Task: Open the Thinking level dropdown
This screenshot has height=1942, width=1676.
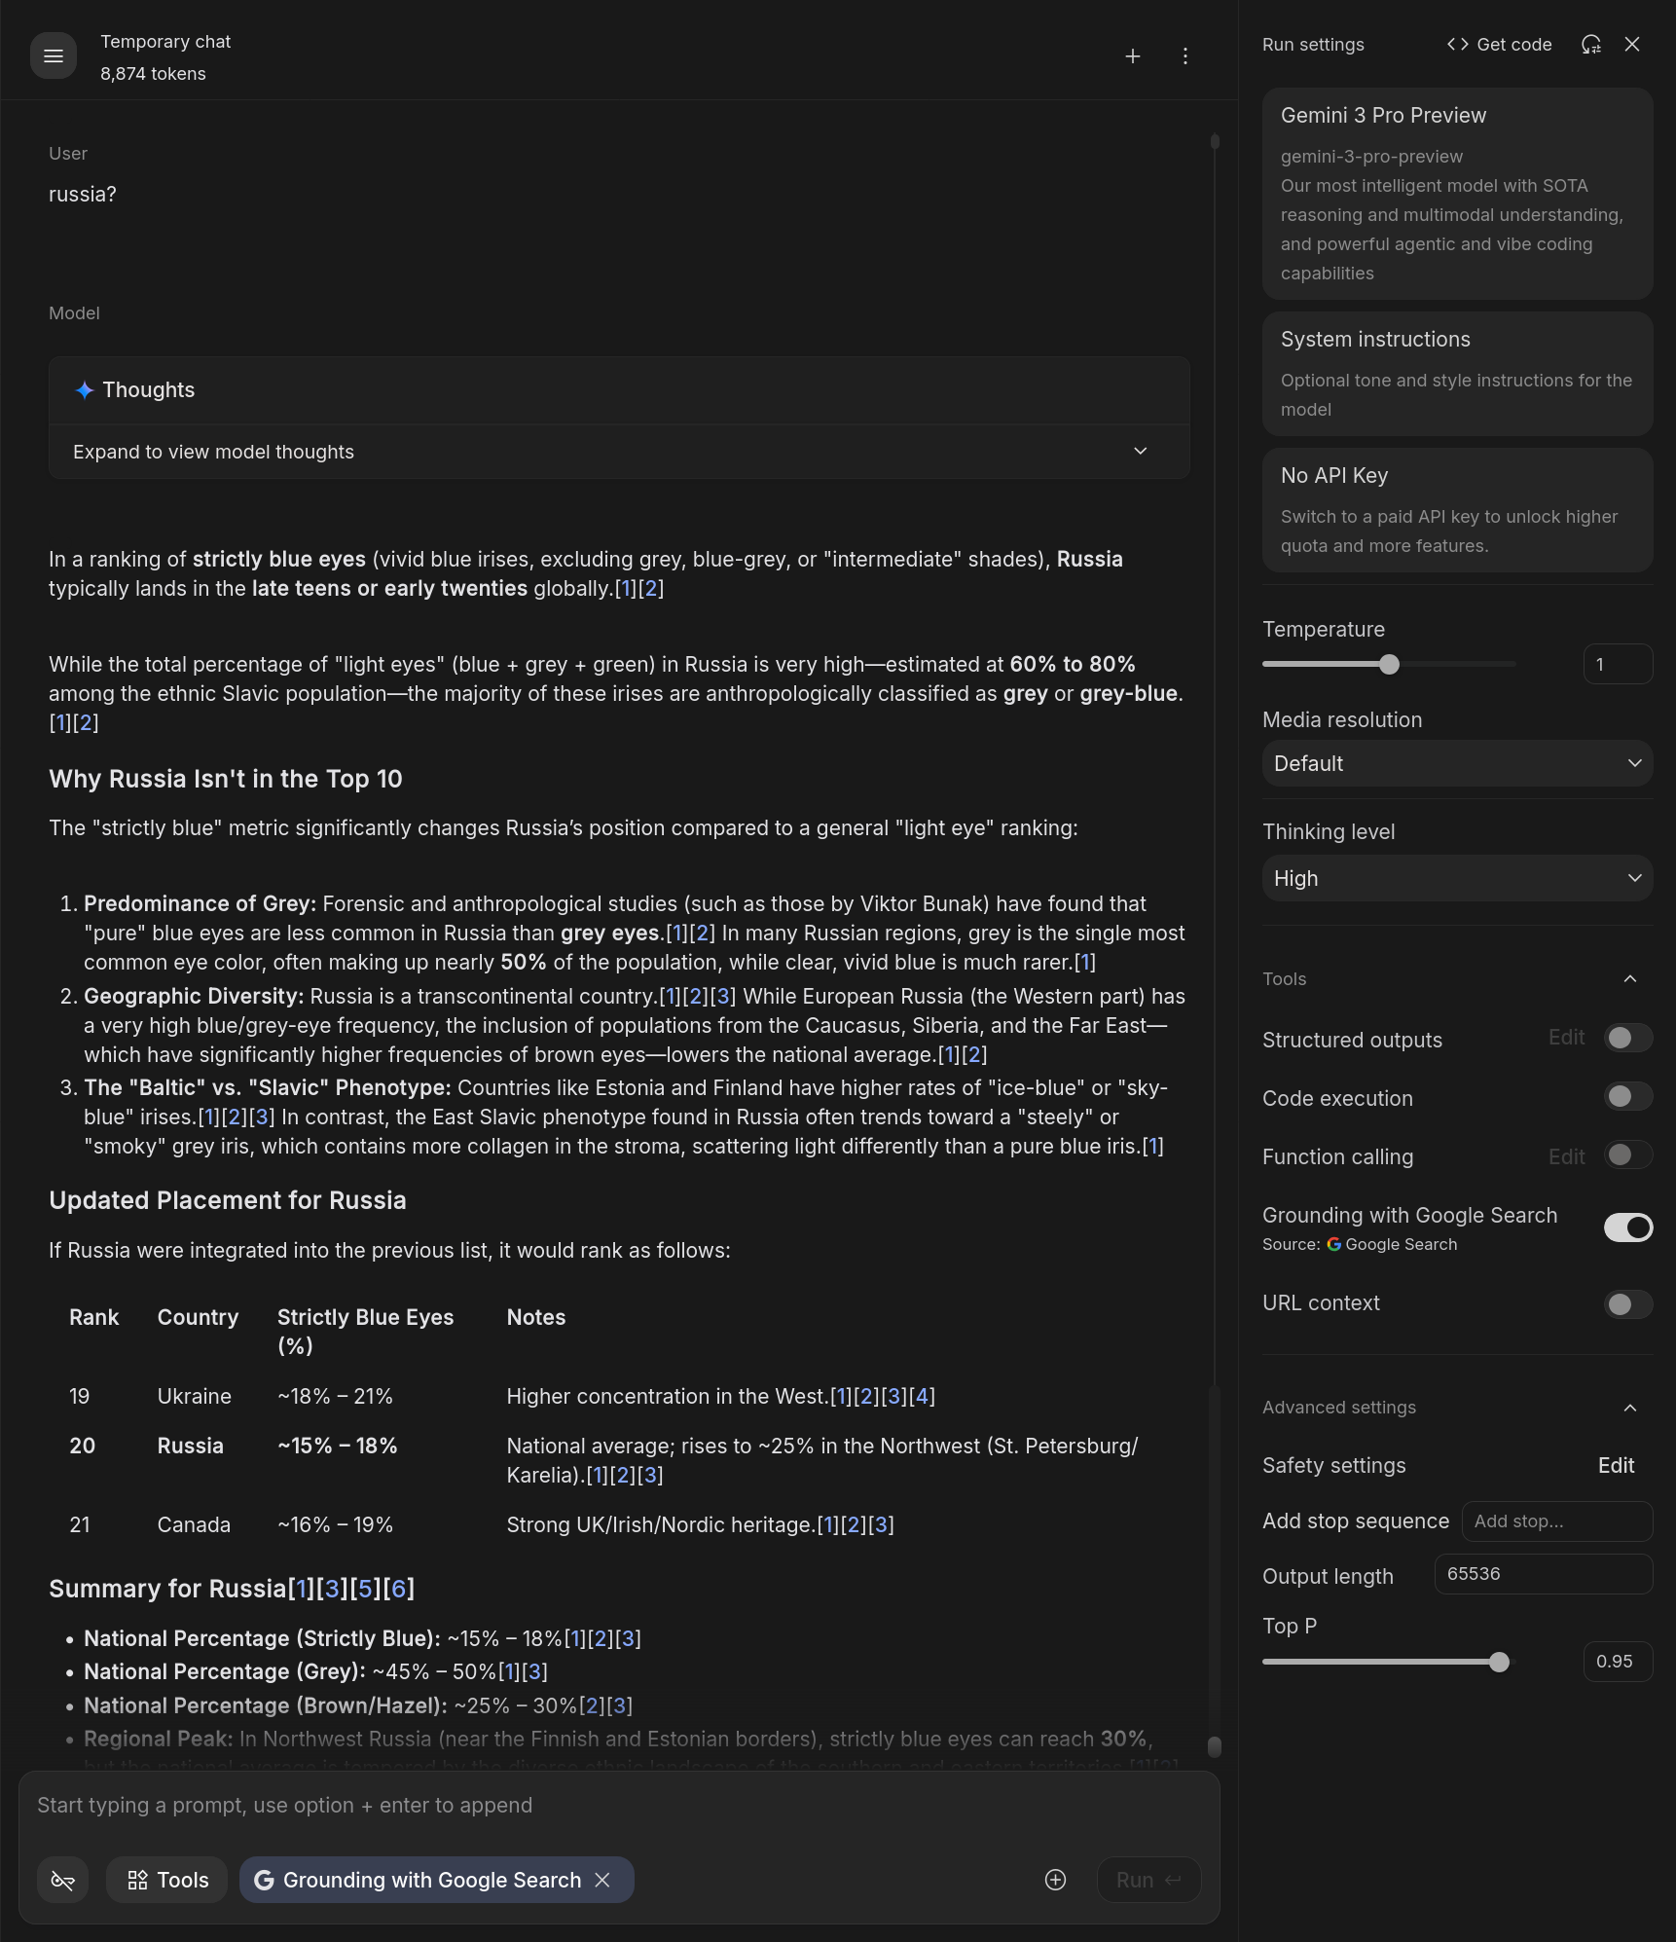Action: (1458, 879)
